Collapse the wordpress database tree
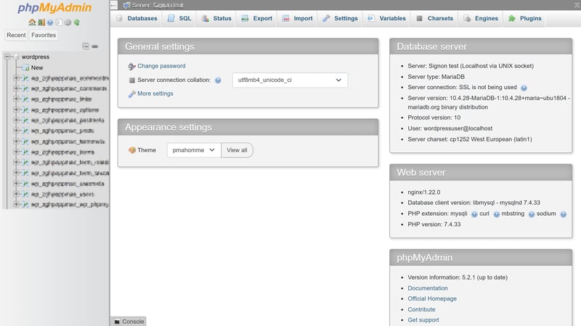Image resolution: width=581 pixels, height=326 pixels. (7, 57)
